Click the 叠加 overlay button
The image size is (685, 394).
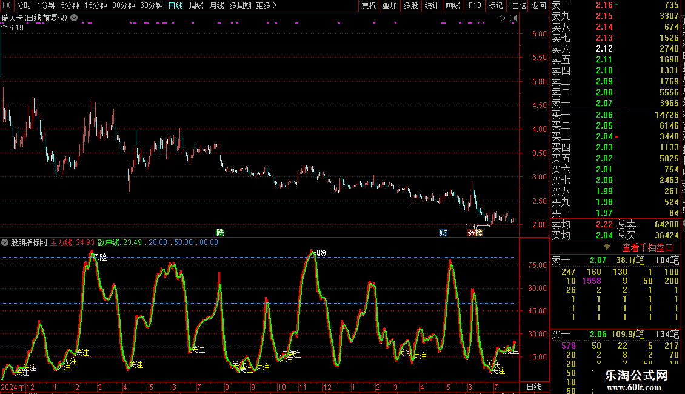tap(390, 5)
